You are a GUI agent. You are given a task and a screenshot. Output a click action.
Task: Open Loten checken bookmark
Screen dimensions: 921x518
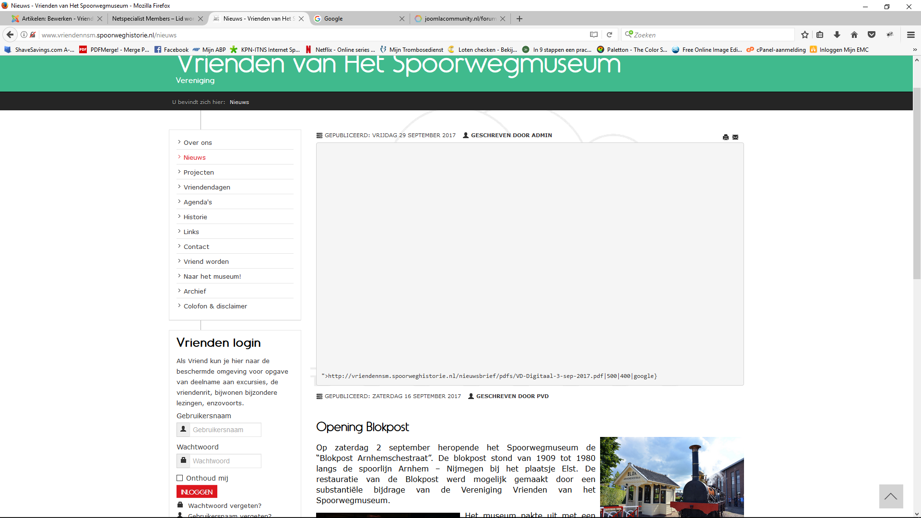pyautogui.click(x=483, y=49)
